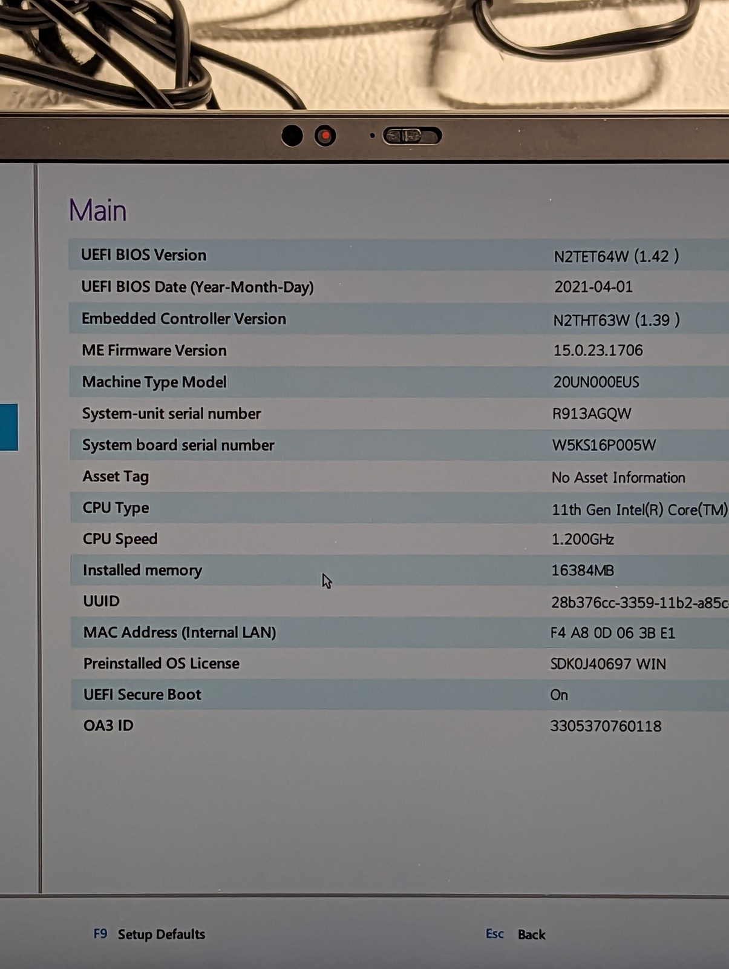Screen dimensions: 729x969
Task: Click the MAC Address (Internal LAN) label
Action: coord(180,632)
